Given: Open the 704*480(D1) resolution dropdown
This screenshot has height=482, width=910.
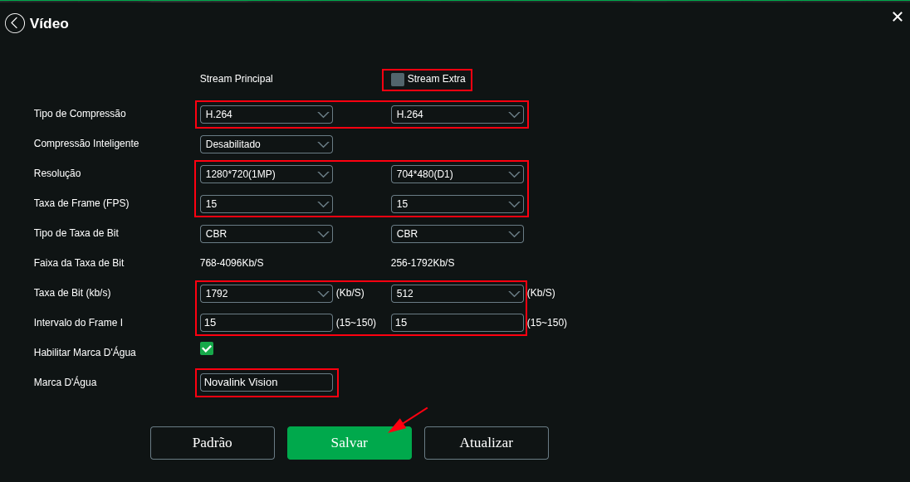Looking at the screenshot, I should [x=457, y=174].
